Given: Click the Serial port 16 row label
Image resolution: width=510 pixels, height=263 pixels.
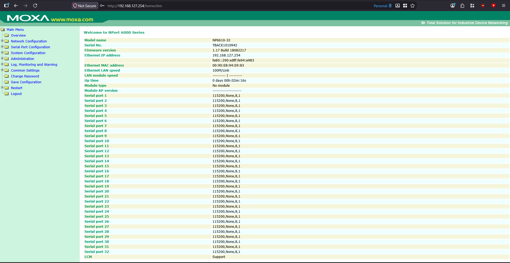Looking at the screenshot, I should (x=97, y=171).
